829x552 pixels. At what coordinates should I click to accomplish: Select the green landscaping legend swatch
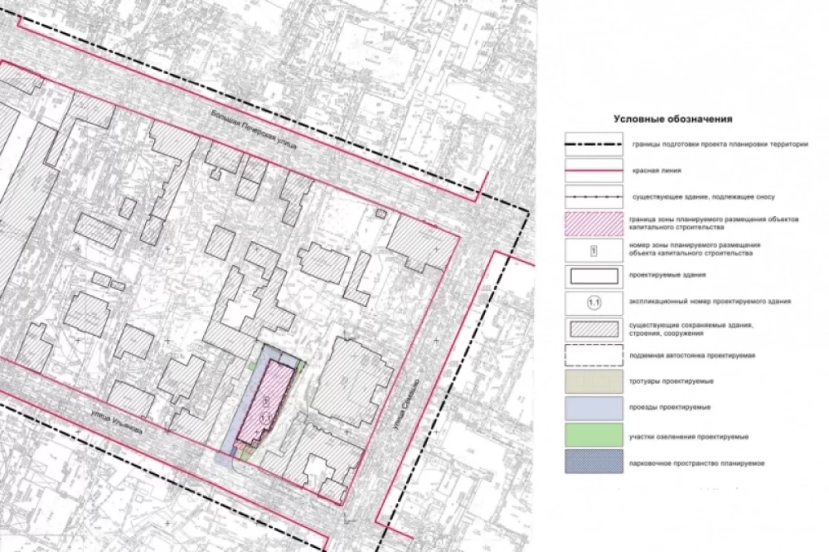click(x=593, y=436)
